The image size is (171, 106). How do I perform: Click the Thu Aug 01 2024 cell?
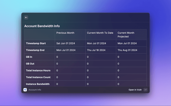127,50
